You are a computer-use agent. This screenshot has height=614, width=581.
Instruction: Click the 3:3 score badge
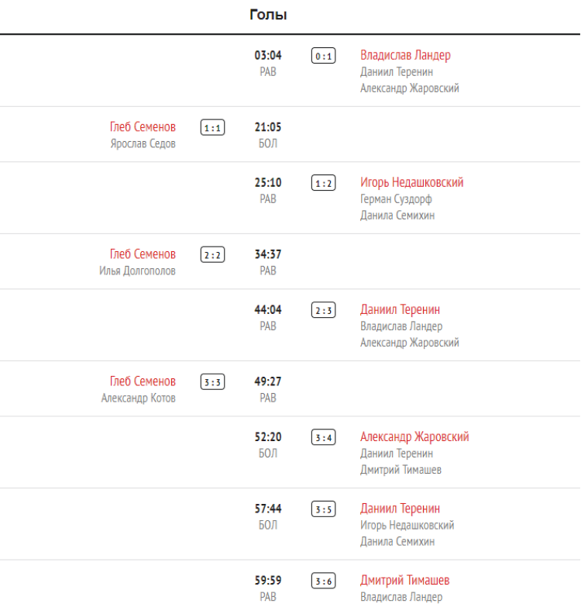212,381
